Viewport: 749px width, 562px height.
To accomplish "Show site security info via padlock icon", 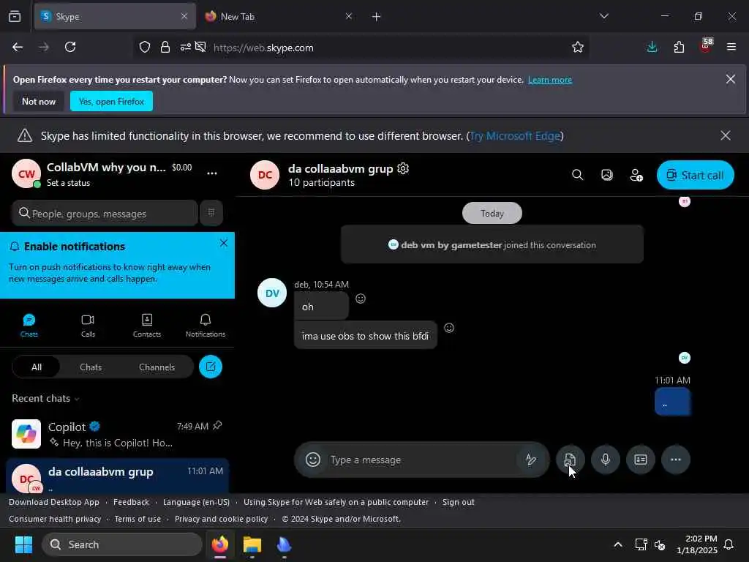I will click(165, 48).
